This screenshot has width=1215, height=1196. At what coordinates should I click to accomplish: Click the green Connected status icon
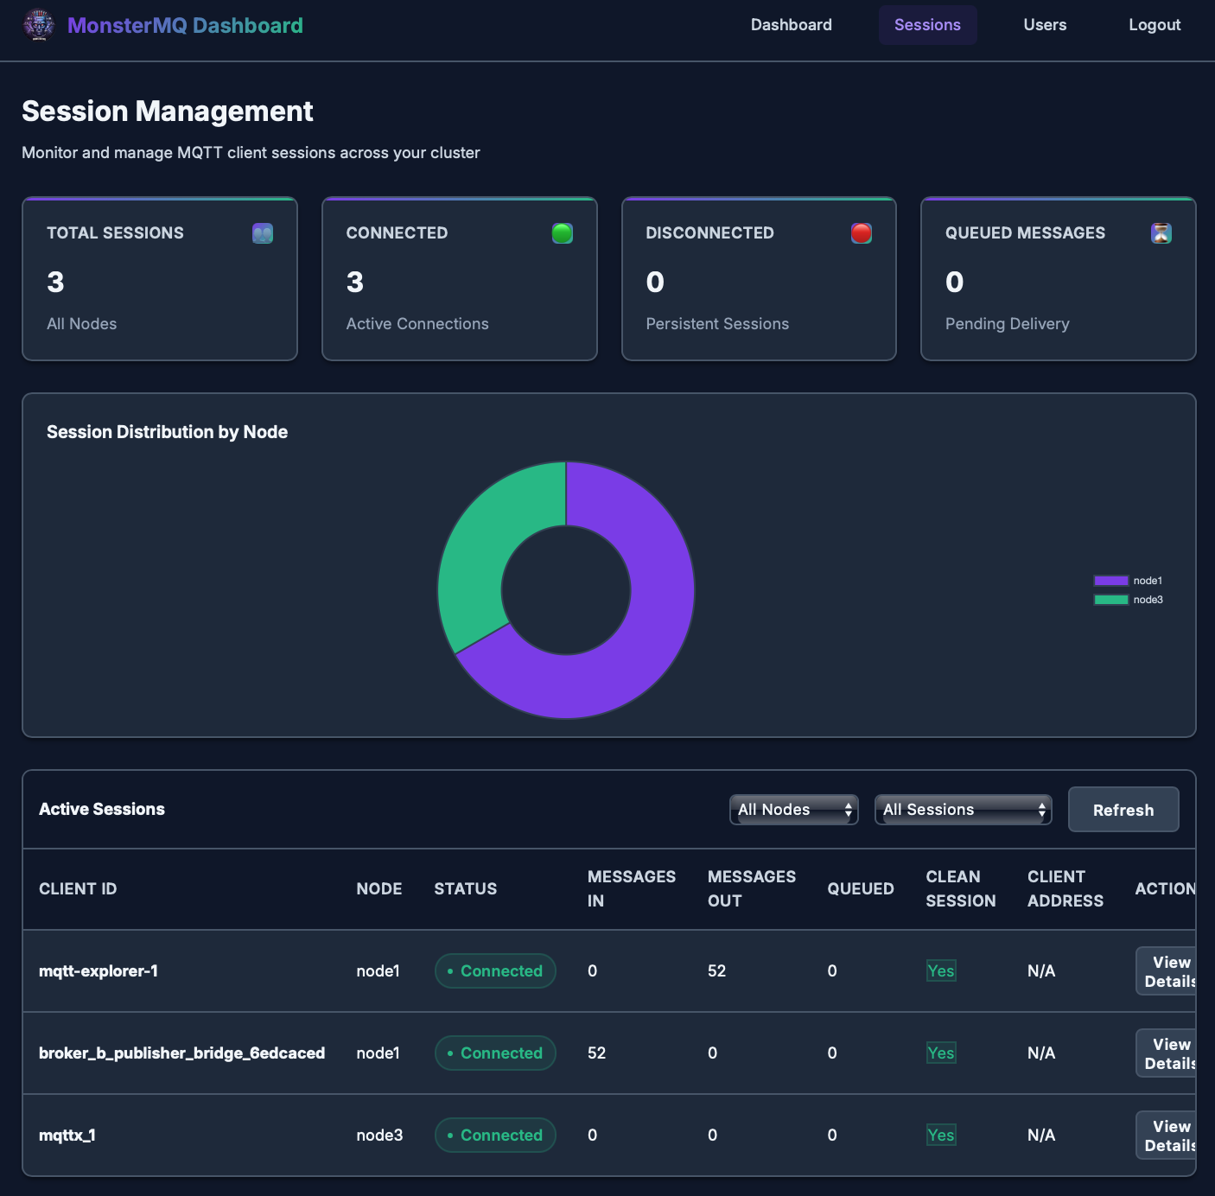click(x=563, y=233)
